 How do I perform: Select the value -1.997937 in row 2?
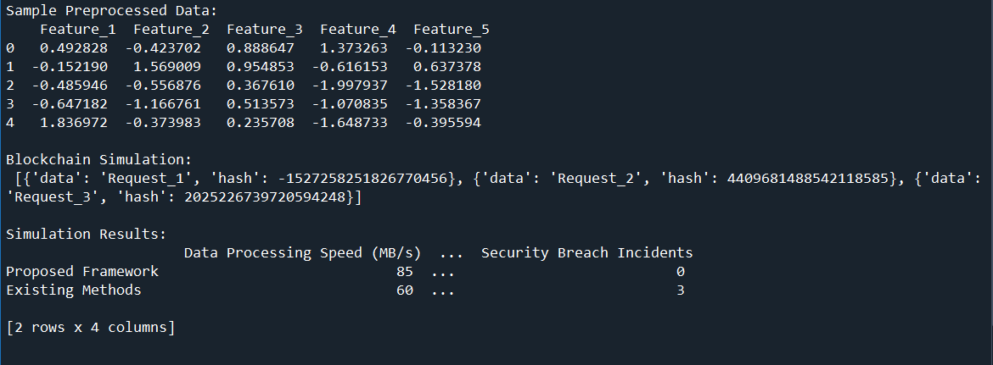[x=350, y=86]
